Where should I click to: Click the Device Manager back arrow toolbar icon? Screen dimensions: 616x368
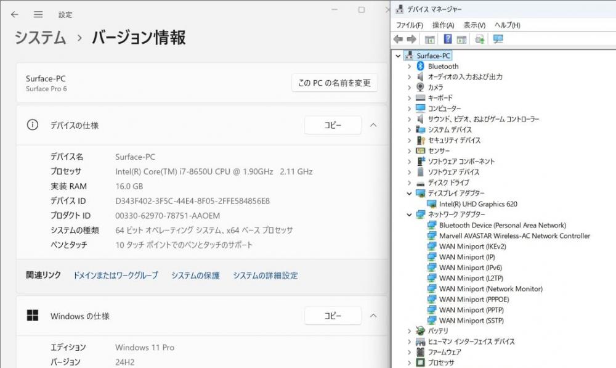[399, 39]
